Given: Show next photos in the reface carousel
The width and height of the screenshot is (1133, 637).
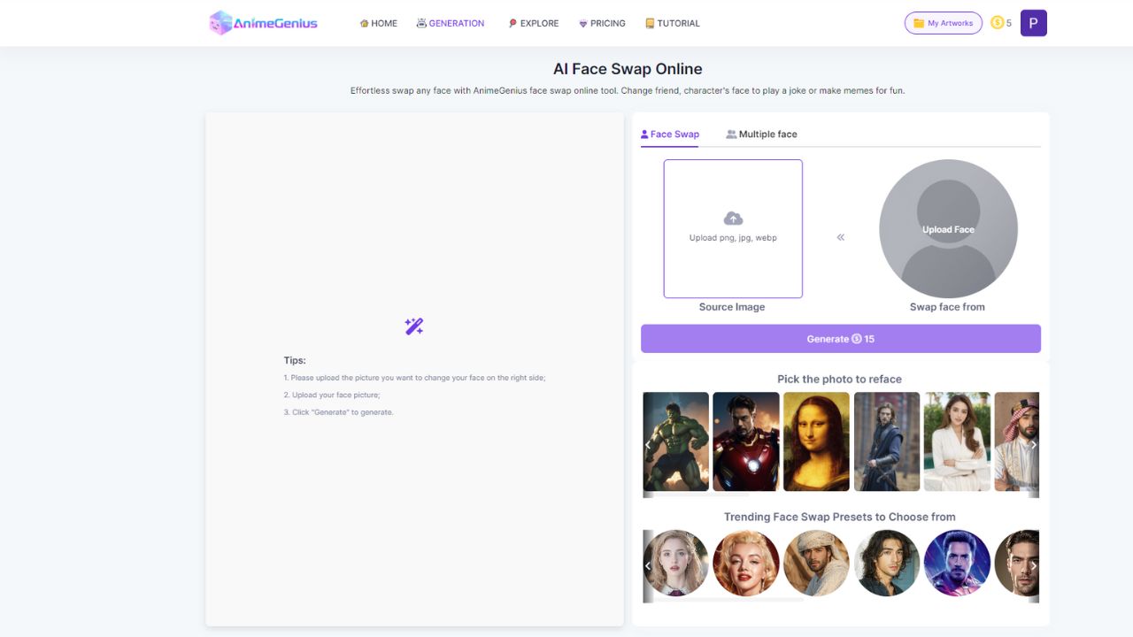Looking at the screenshot, I should [x=1034, y=445].
